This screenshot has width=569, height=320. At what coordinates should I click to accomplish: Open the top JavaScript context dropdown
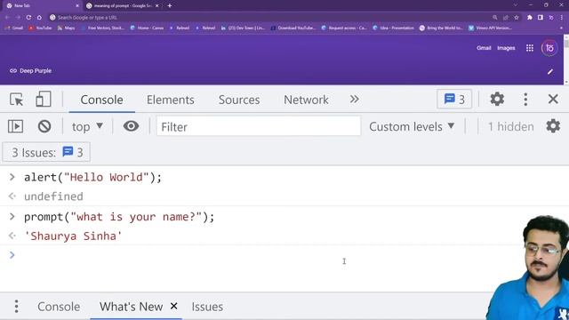click(x=87, y=126)
